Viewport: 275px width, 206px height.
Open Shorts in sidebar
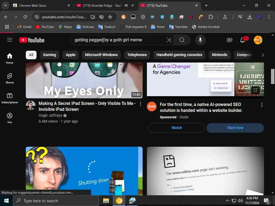tap(10, 78)
